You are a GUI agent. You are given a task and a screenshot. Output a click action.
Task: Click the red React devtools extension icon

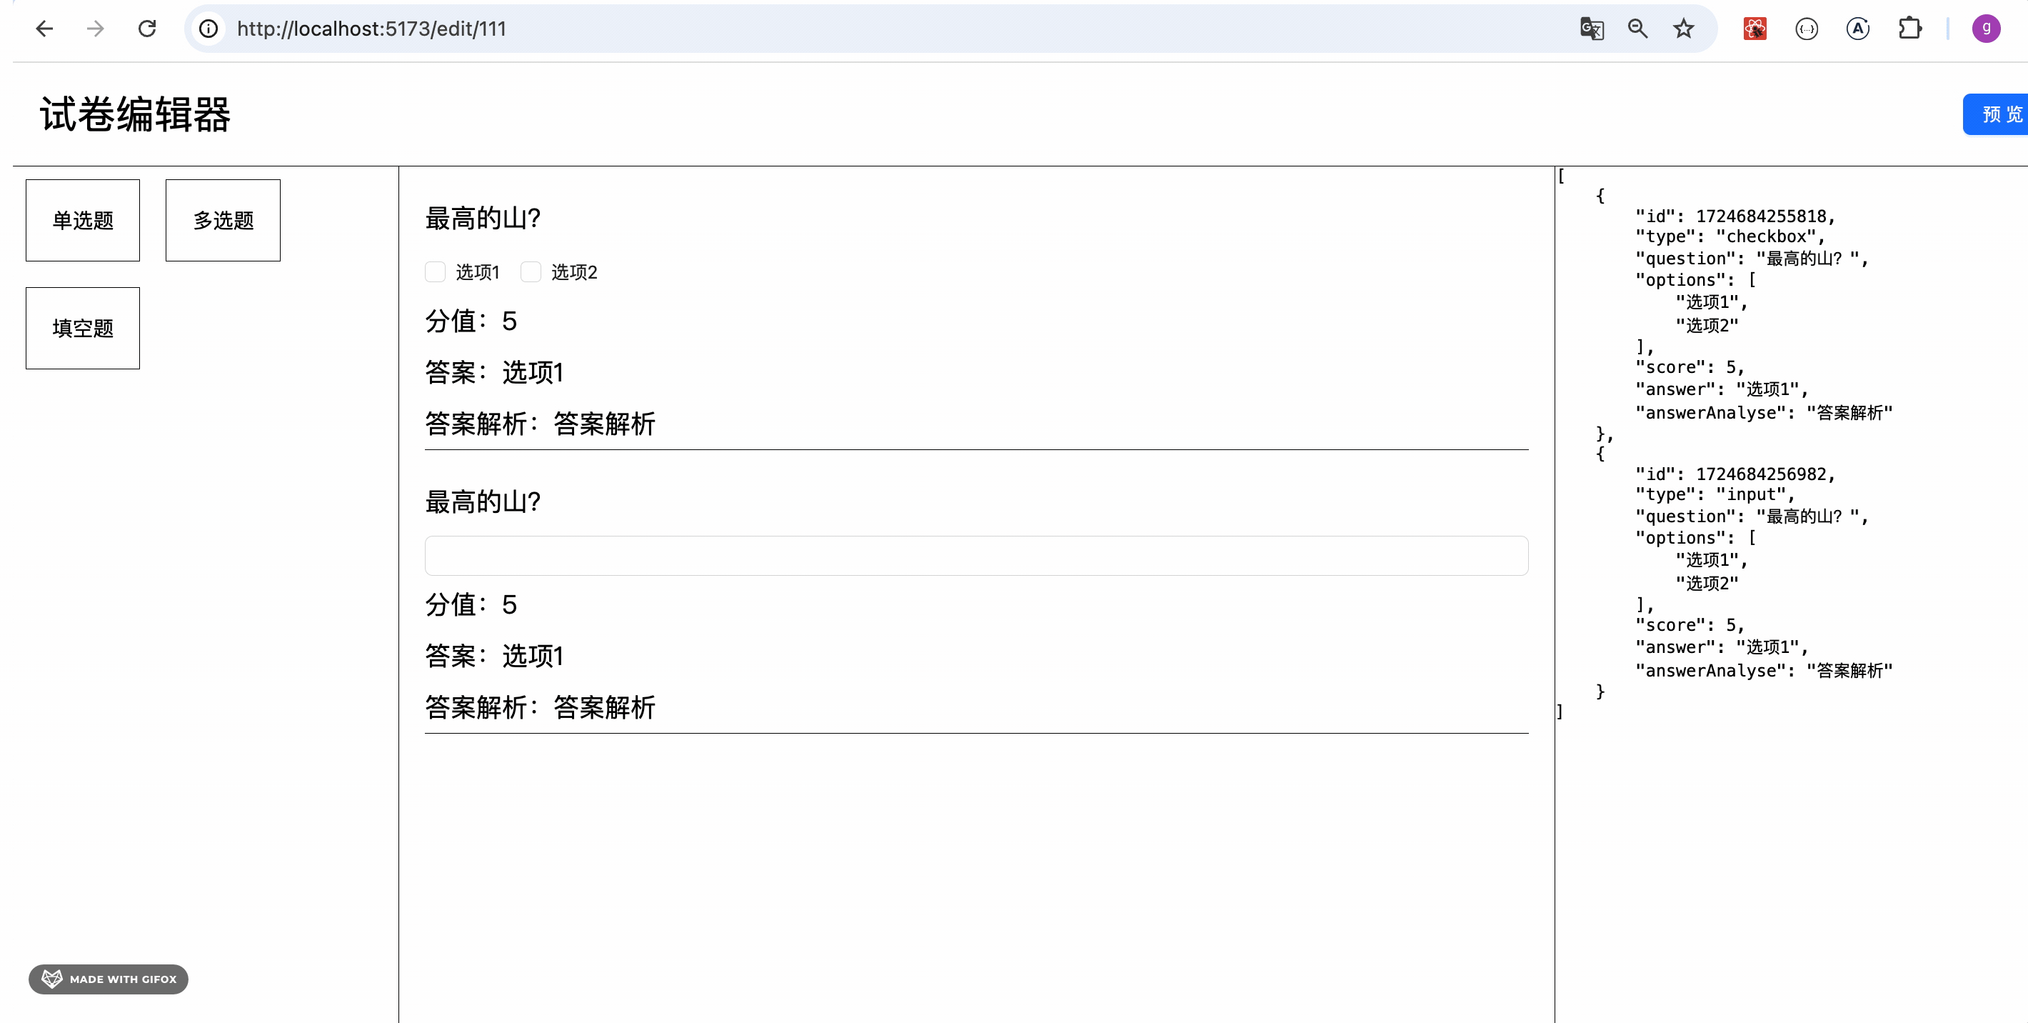[1755, 29]
